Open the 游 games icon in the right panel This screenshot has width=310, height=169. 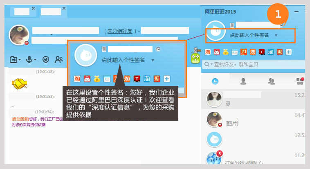click(244, 52)
